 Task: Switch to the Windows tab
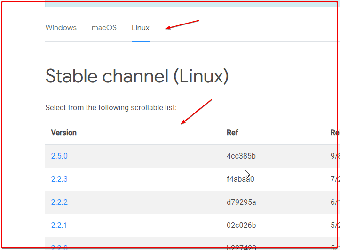[x=61, y=28]
